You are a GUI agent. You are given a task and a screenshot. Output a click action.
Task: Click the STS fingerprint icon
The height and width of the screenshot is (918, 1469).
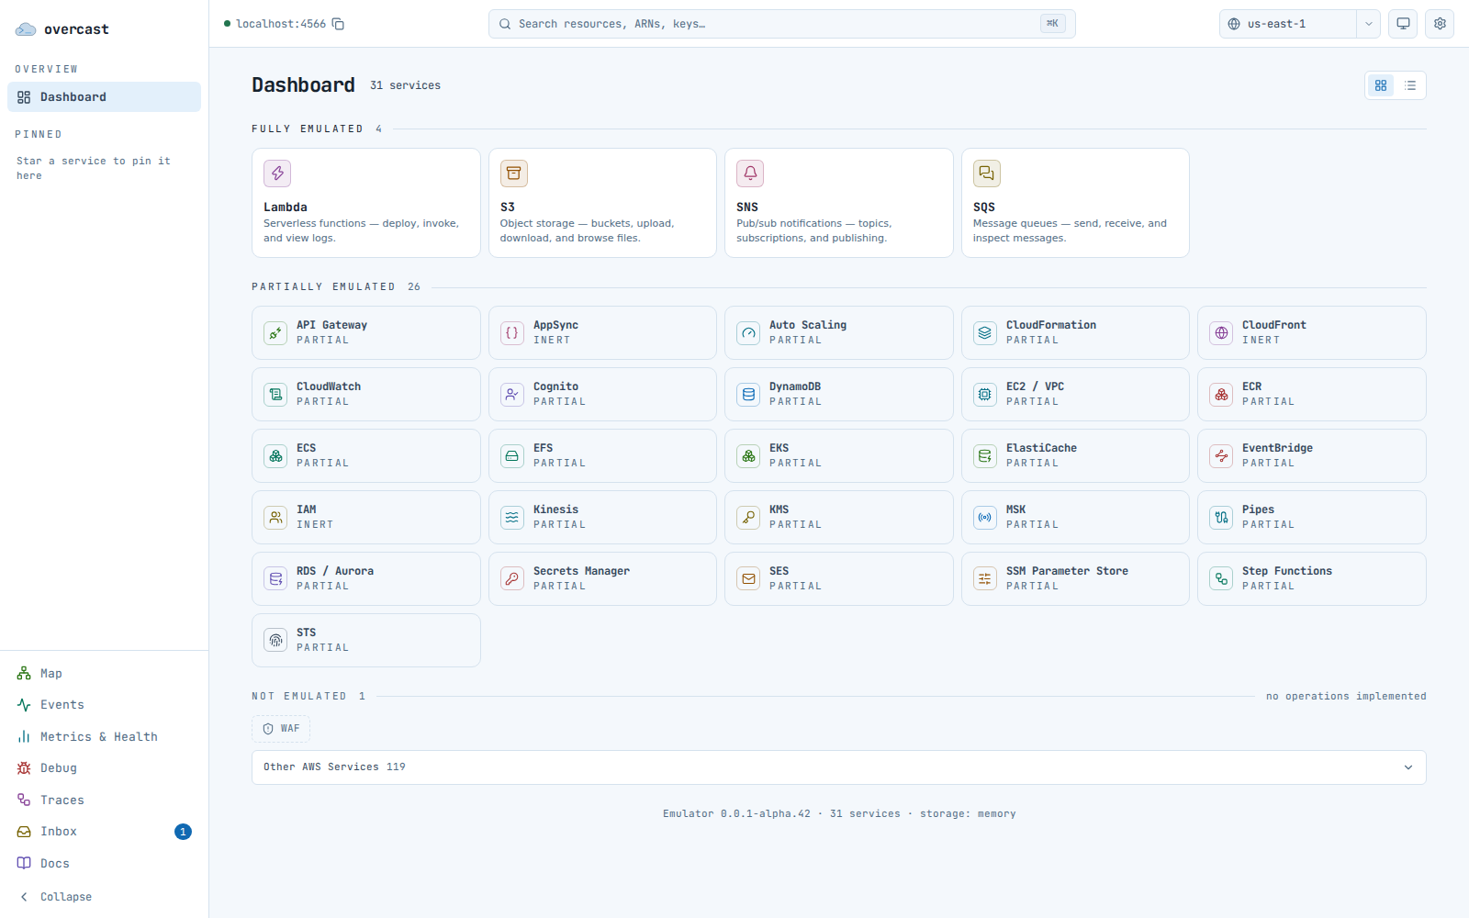pyautogui.click(x=275, y=641)
